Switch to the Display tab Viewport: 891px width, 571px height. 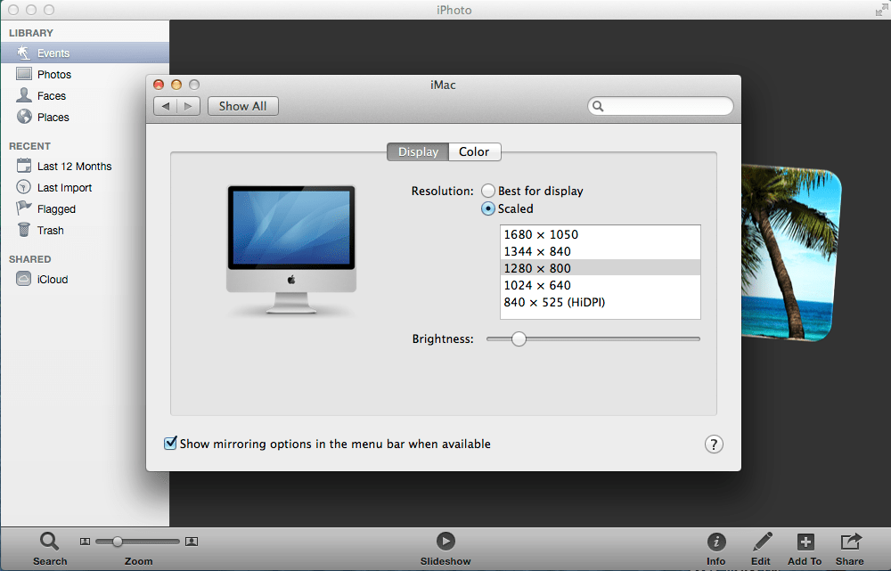[x=417, y=151]
